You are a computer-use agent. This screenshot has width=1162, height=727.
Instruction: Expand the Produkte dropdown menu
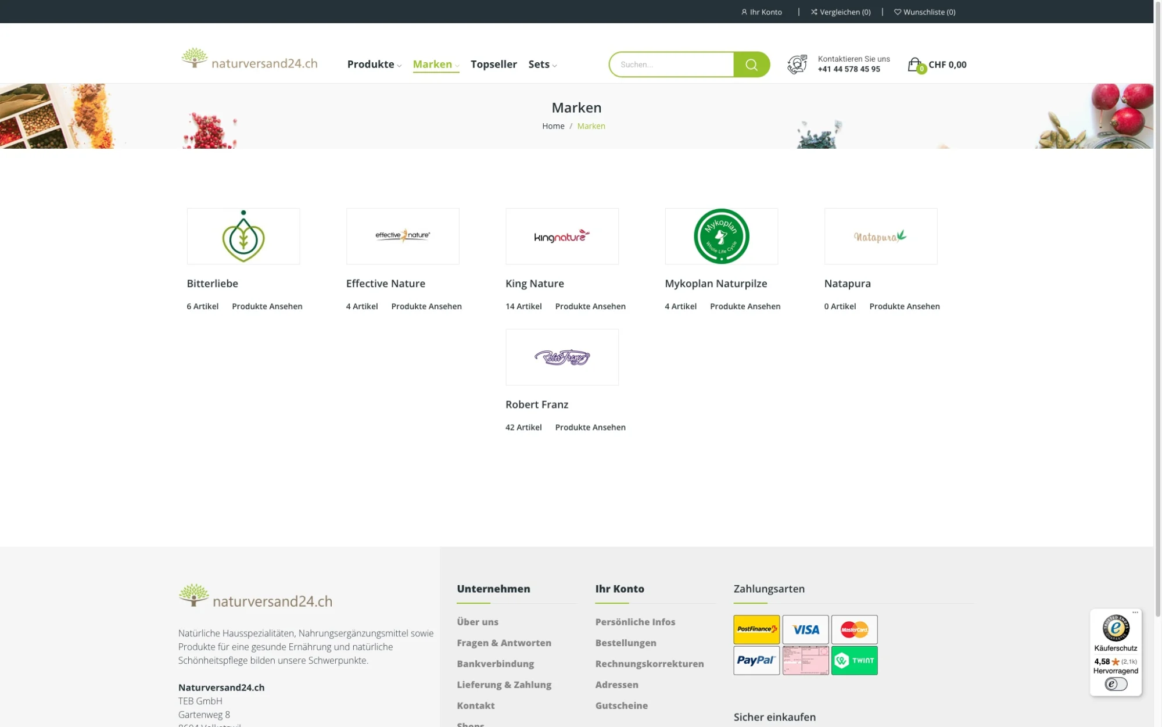tap(374, 65)
